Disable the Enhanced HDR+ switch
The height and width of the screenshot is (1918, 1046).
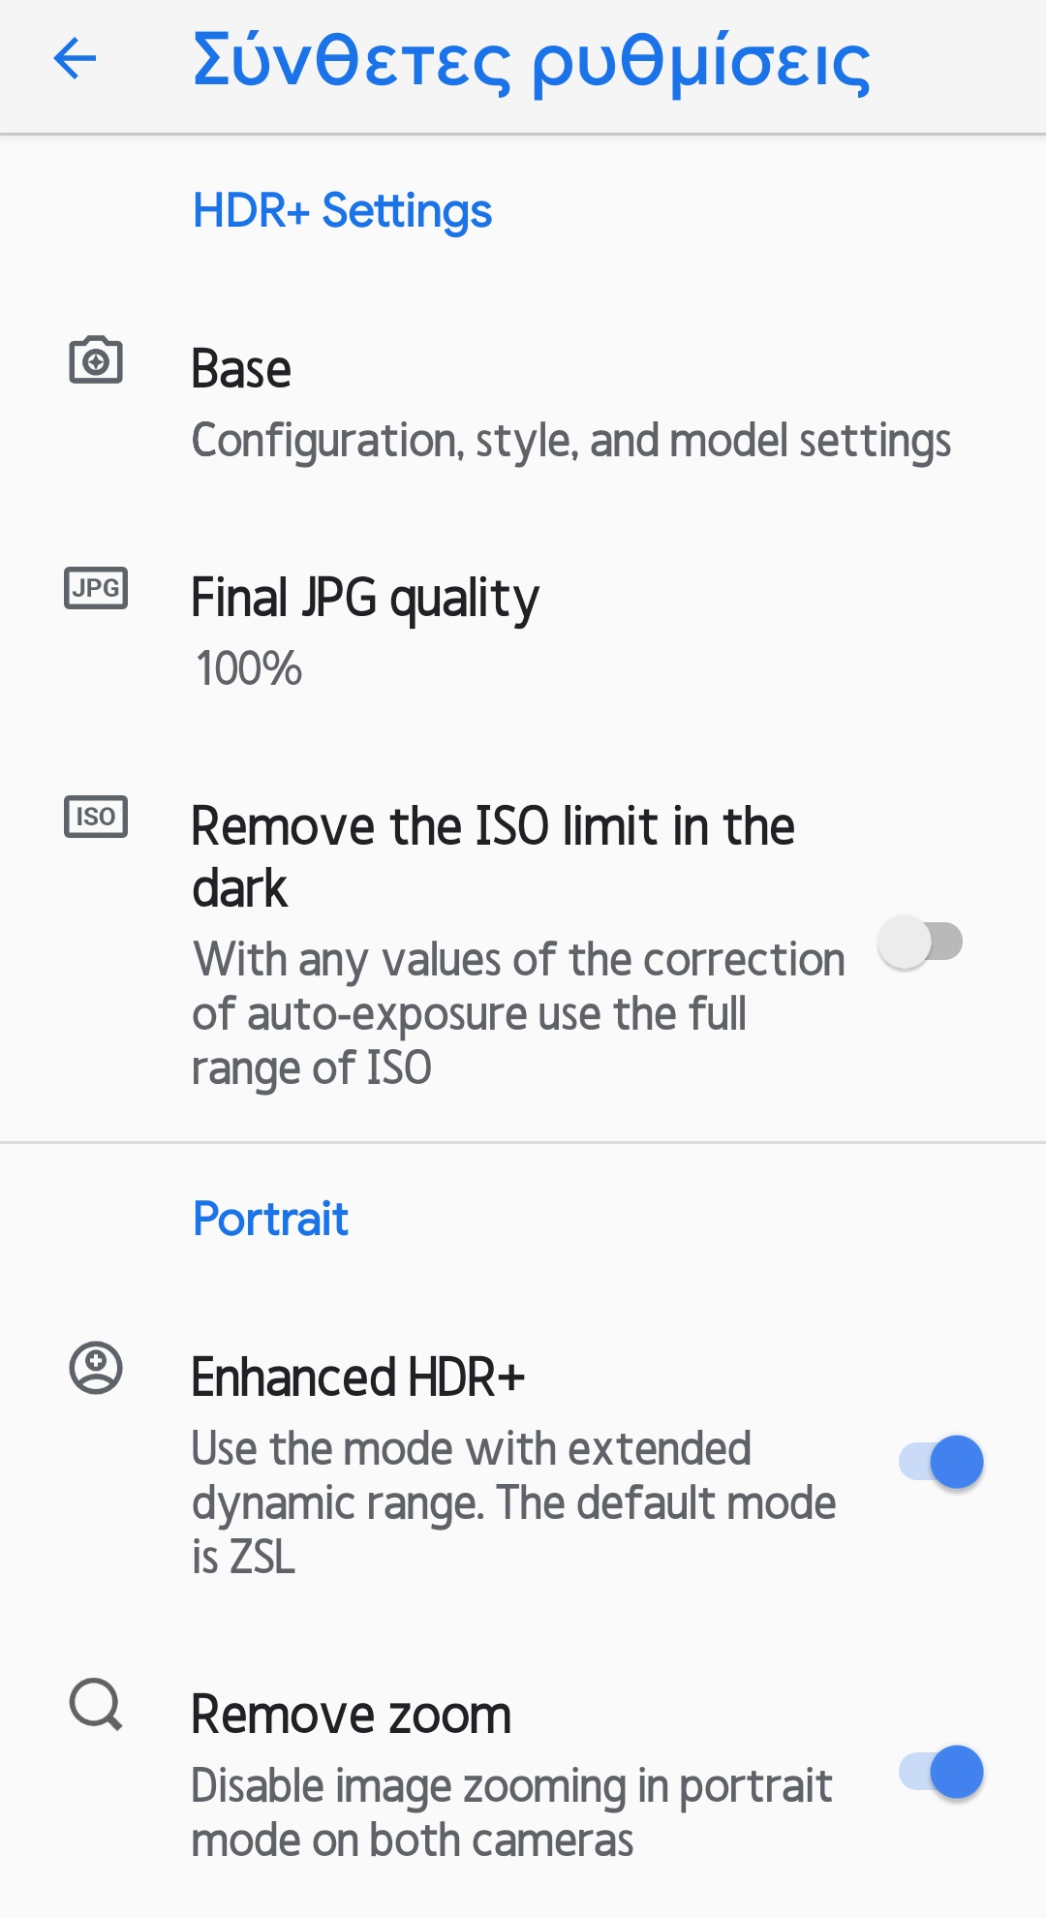941,1462
